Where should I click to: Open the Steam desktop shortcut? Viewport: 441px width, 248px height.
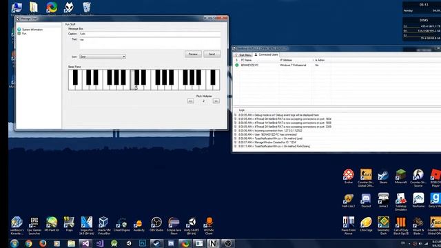coord(383,176)
